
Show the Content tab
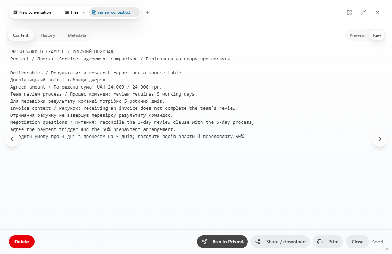pos(21,35)
